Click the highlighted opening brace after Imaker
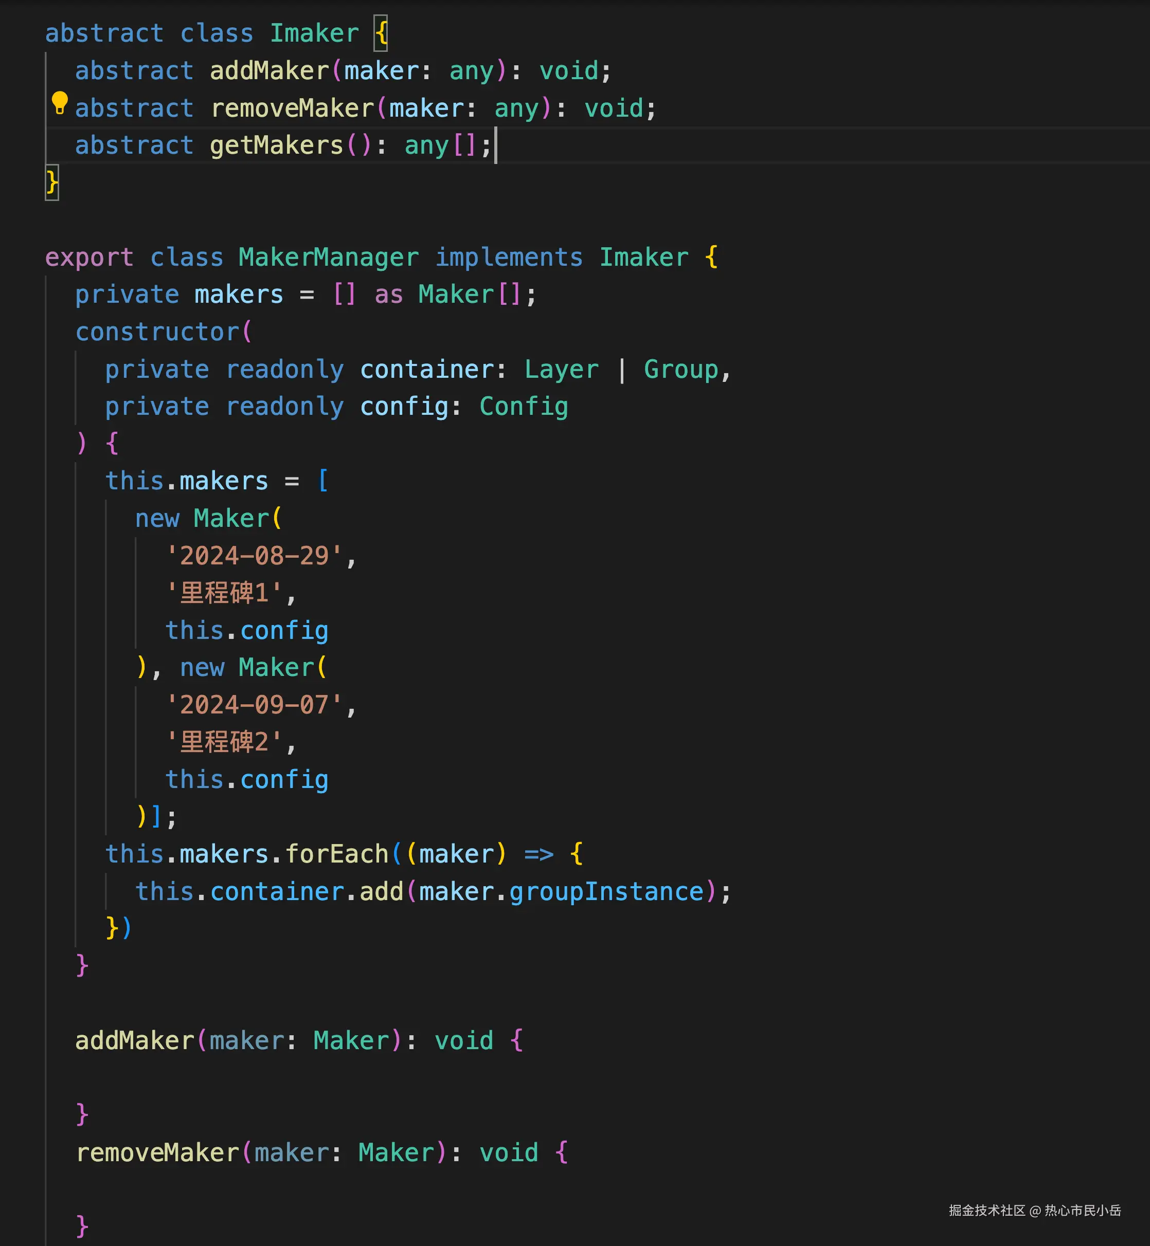 pyautogui.click(x=381, y=33)
